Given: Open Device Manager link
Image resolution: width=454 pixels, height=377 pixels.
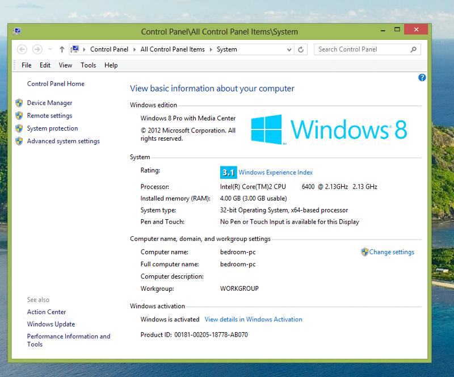Looking at the screenshot, I should [49, 103].
